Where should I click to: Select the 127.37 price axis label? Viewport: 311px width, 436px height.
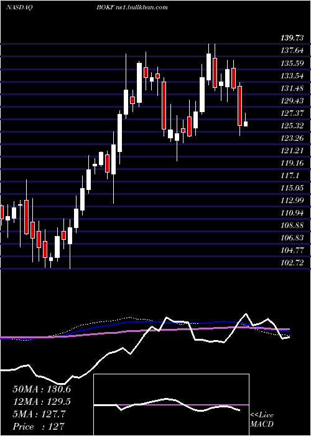[292, 113]
